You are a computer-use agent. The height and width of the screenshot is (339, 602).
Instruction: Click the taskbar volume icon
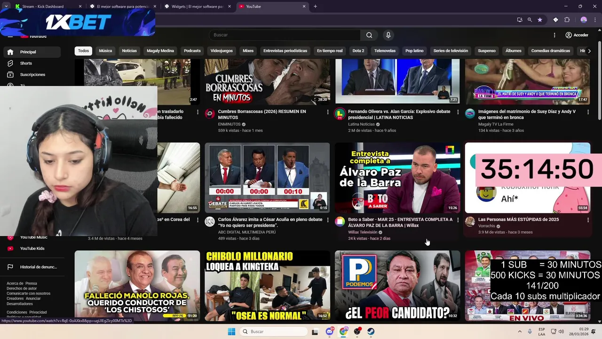pyautogui.click(x=562, y=331)
